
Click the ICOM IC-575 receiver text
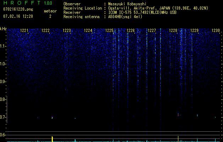[142, 12]
